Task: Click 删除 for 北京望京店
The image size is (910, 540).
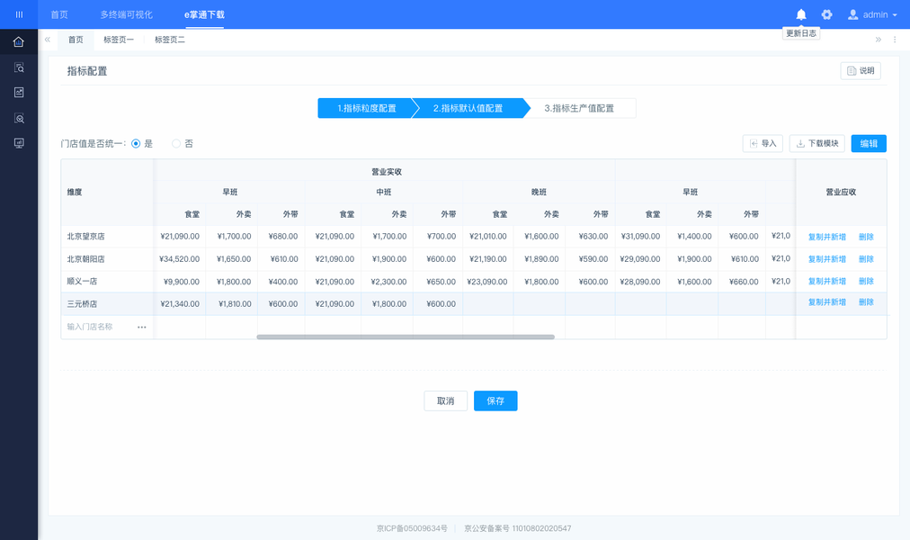Action: coord(866,237)
